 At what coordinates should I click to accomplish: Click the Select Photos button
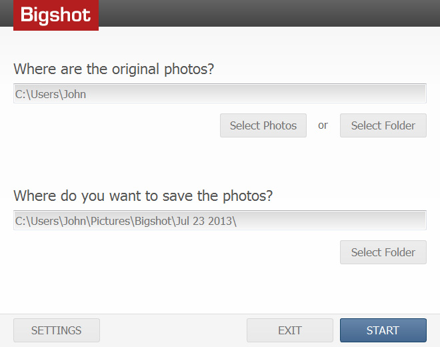pos(263,125)
